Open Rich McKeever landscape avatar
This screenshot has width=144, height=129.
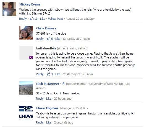point(26,88)
